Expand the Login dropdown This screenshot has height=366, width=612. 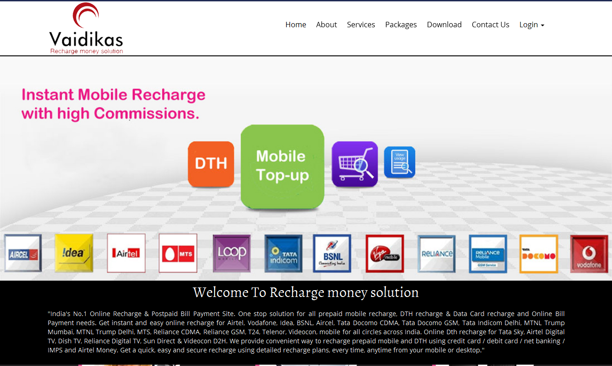point(532,25)
